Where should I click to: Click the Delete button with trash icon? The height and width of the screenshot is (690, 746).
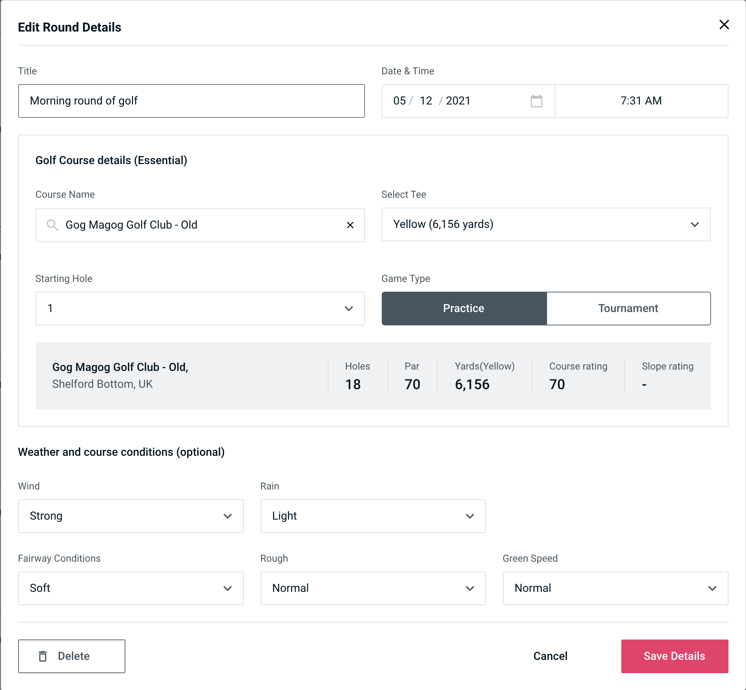(x=71, y=656)
